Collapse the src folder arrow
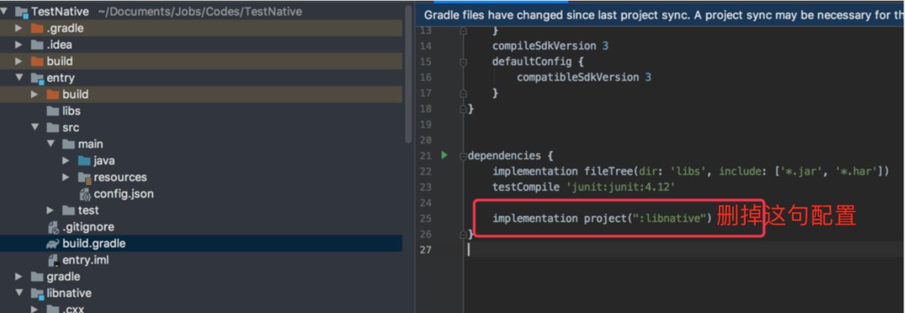905x313 pixels. (34, 128)
